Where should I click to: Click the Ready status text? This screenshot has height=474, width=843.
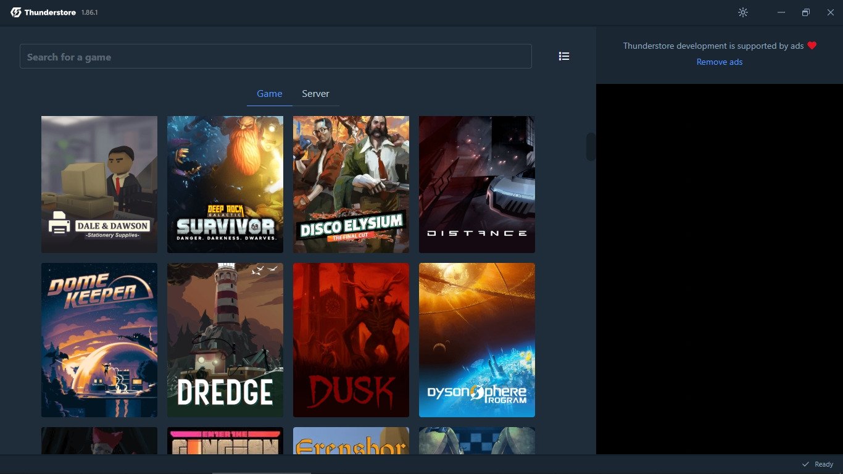824,464
